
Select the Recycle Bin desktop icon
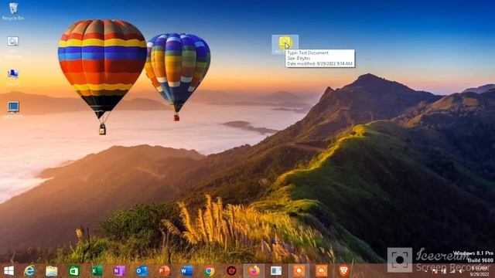(x=13, y=12)
